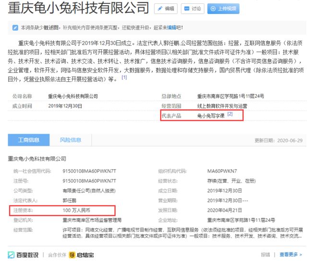This screenshot has height=264, width=312.
Task: Follow the 编辑 link in the notice bar
Action: [x=171, y=28]
